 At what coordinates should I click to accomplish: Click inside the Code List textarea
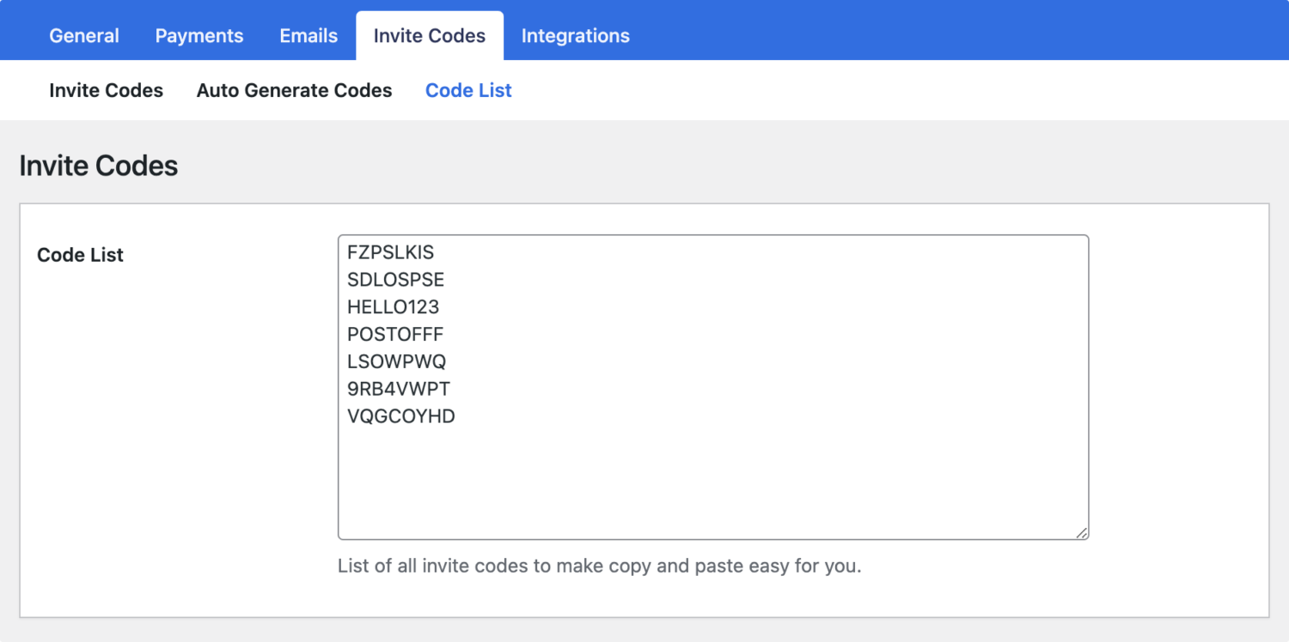(713, 387)
